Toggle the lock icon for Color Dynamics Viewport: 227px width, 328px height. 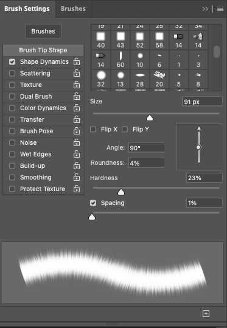pos(77,108)
